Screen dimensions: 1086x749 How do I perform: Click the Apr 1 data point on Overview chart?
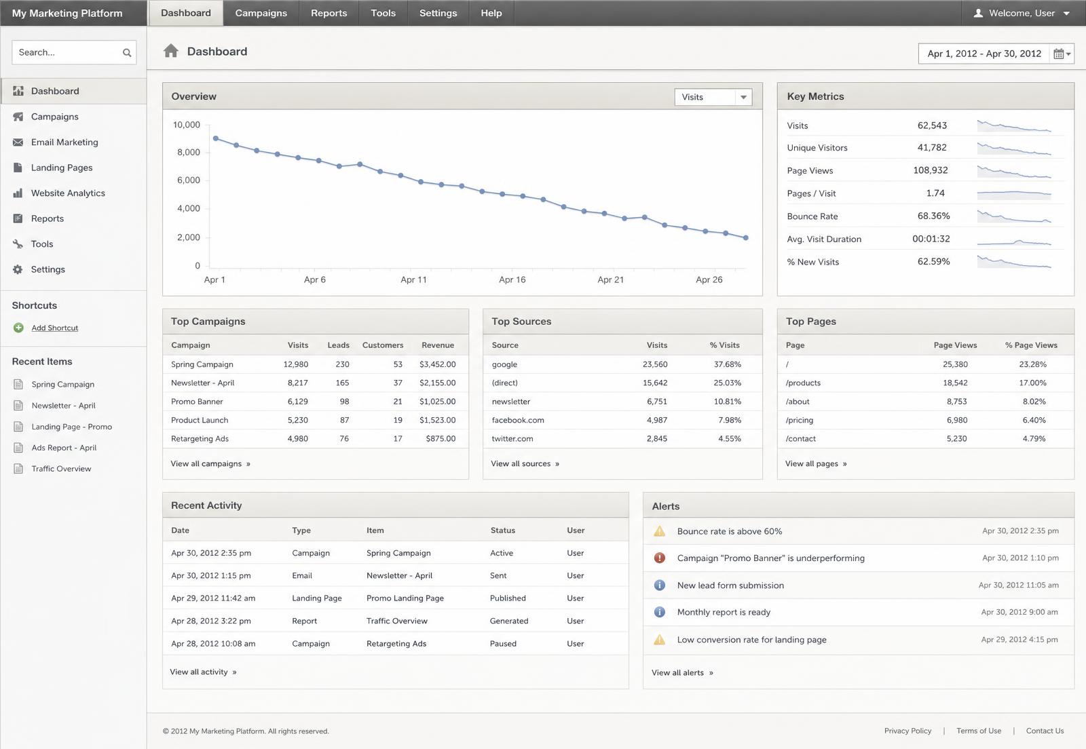coord(216,138)
